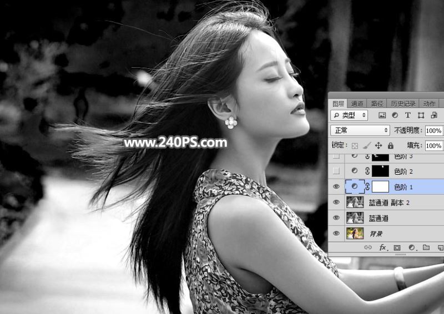Viewport: 444px width, 314px height.
Task: Switch to the 通道 tab
Action: [357, 104]
